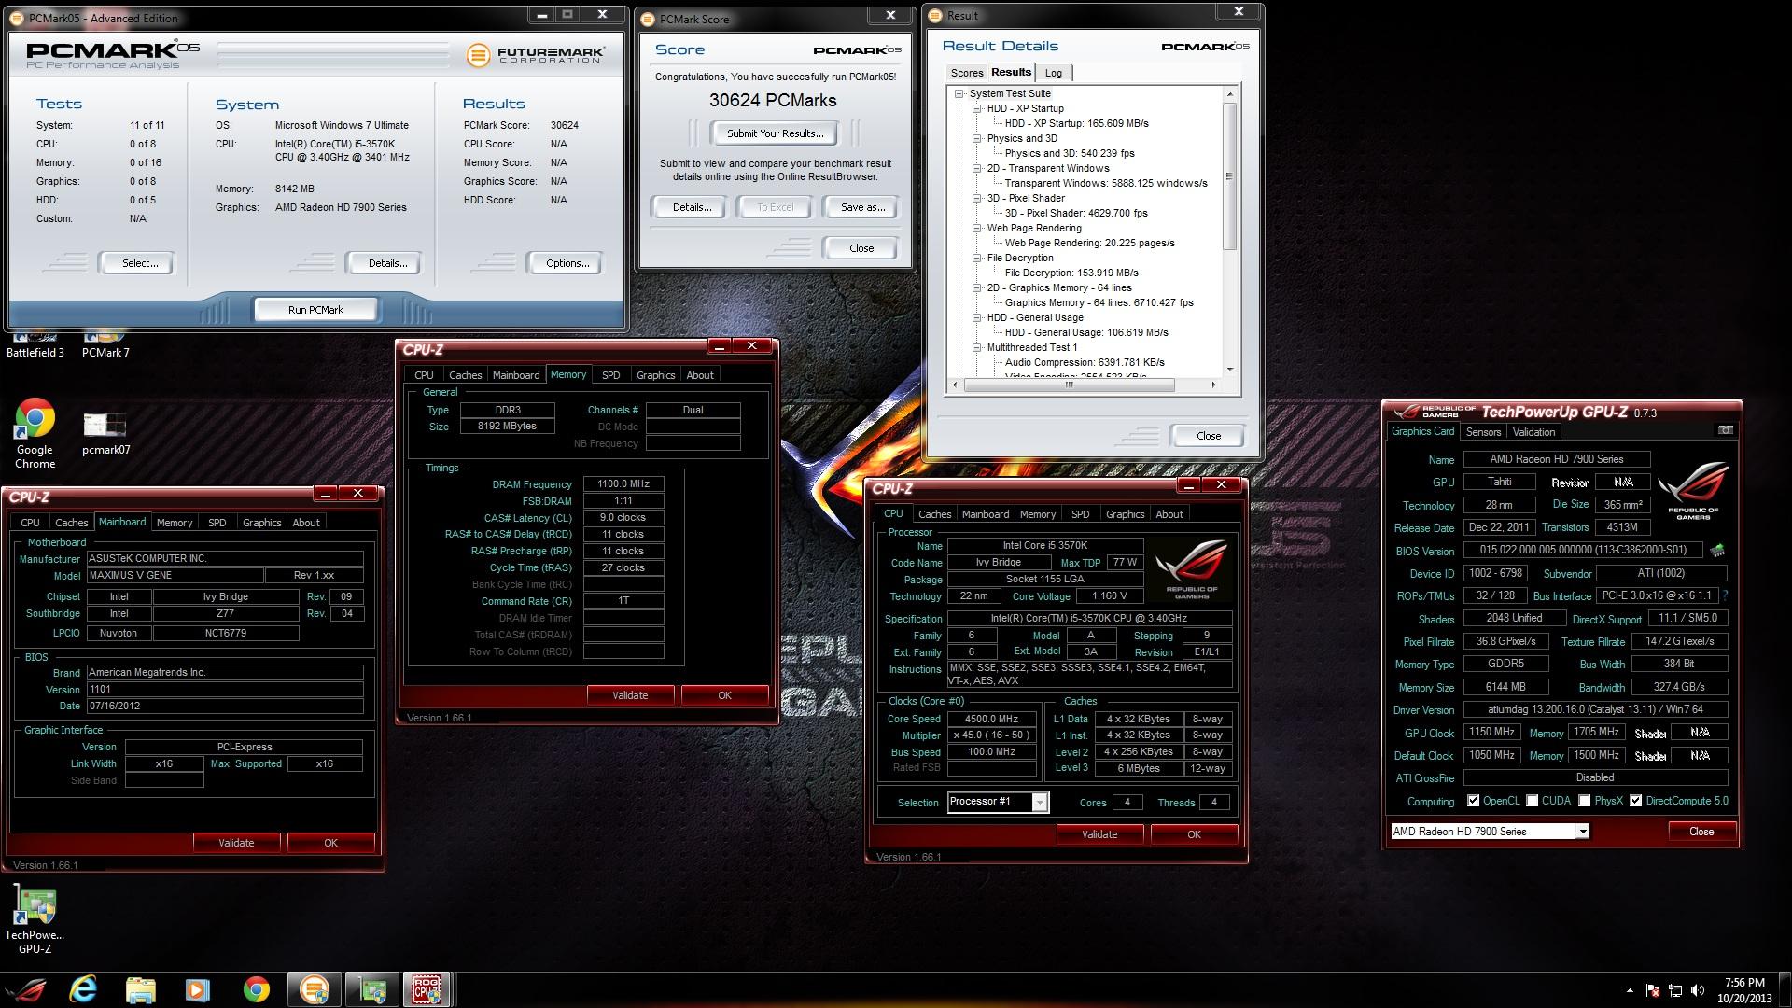Open TechPowerUp GPU-Z desktop shortcut
The width and height of the screenshot is (1792, 1008).
click(x=35, y=920)
